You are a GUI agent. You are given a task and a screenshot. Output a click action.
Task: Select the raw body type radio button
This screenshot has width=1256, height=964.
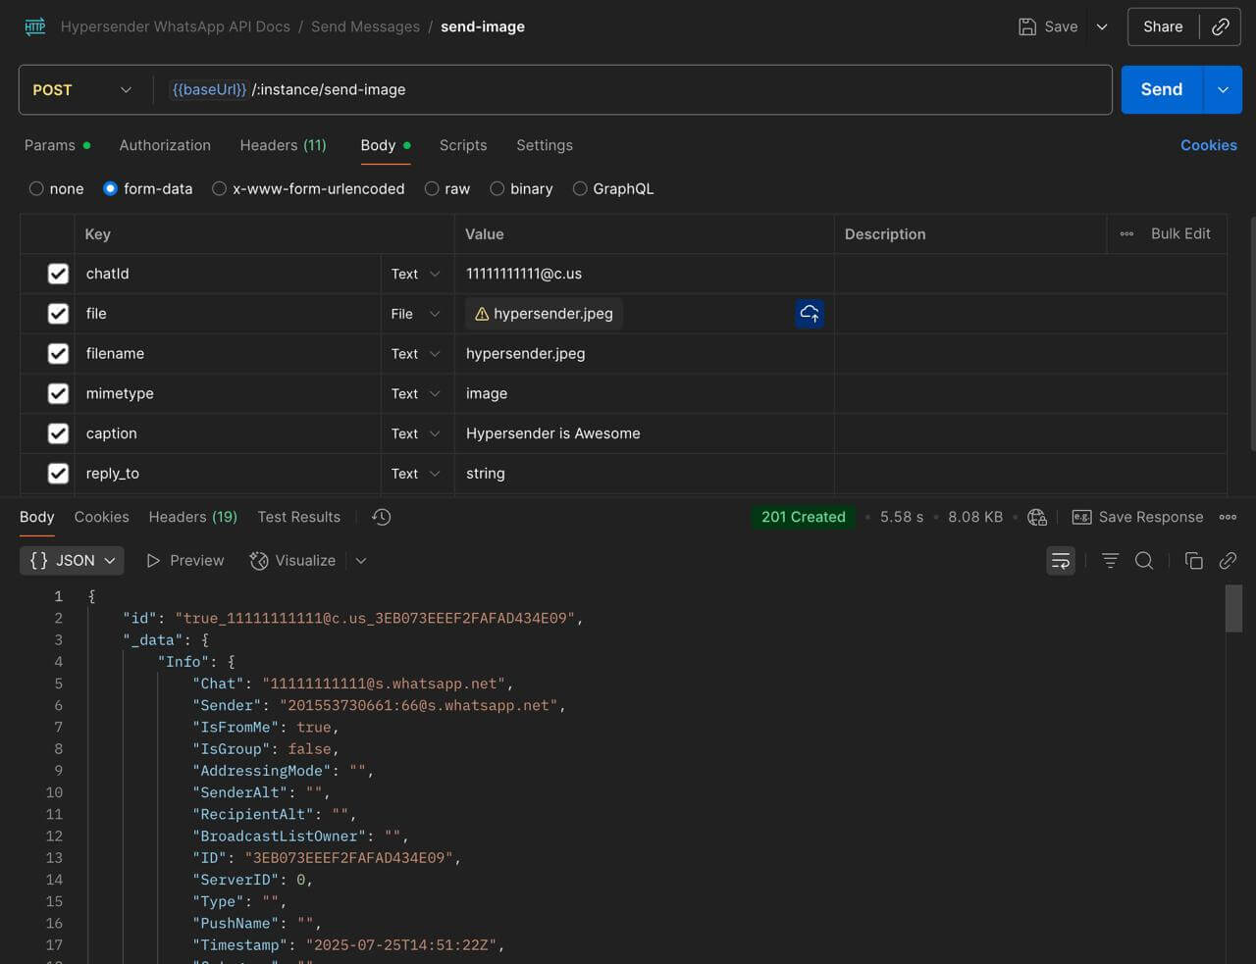432,188
